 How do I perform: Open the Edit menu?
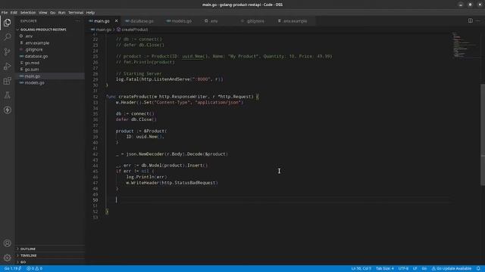click(14, 13)
